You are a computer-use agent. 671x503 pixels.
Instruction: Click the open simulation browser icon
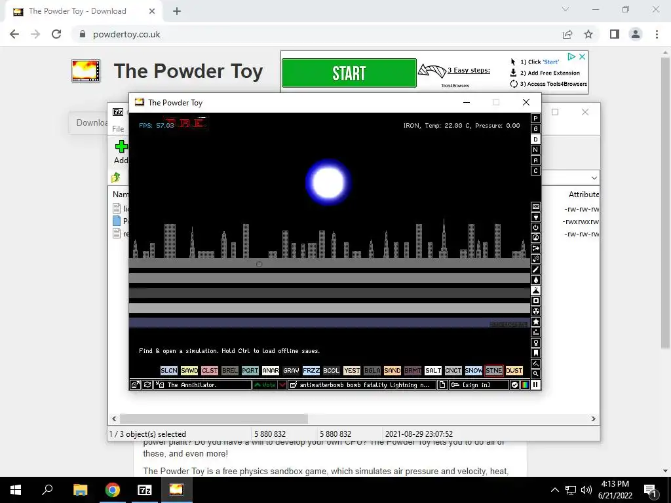coord(135,384)
